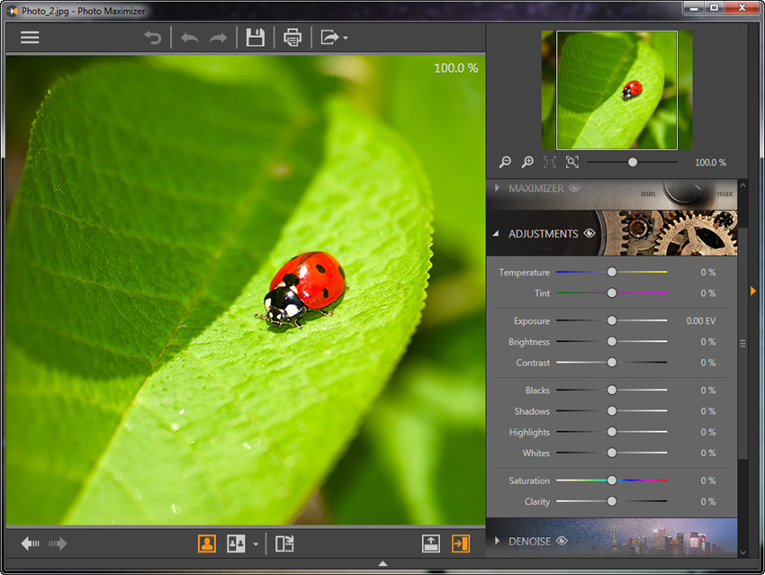Click the Saturation value 0 %
765x575 pixels.
pyautogui.click(x=708, y=481)
